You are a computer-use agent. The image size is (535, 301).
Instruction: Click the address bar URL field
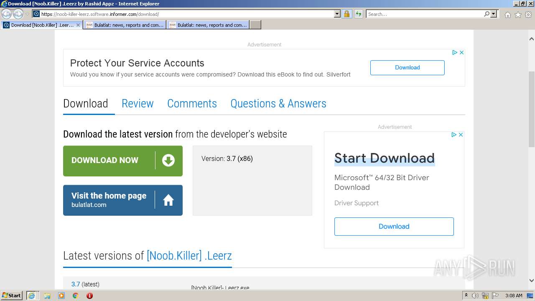(187, 14)
